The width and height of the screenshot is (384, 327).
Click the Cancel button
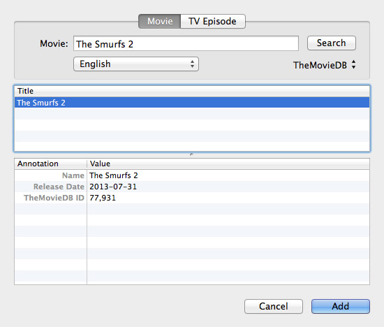[274, 306]
